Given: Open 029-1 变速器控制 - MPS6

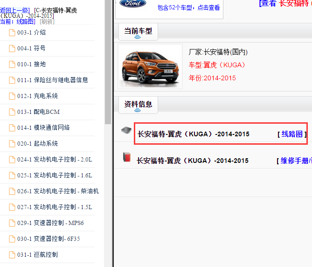Looking at the screenshot, I should click(50, 223).
